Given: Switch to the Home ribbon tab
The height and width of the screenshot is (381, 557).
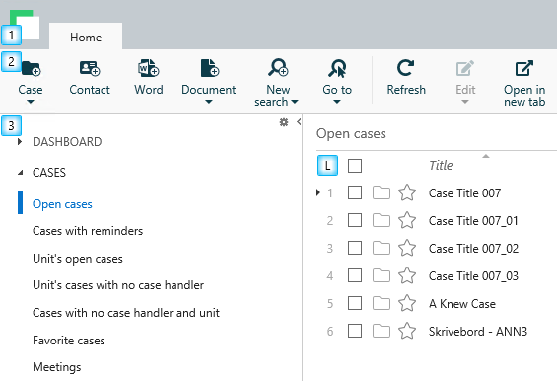Looking at the screenshot, I should point(86,37).
